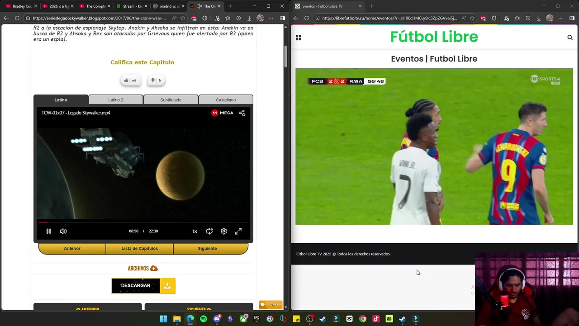
Task: Open a new tab in left browser
Action: coord(230,6)
